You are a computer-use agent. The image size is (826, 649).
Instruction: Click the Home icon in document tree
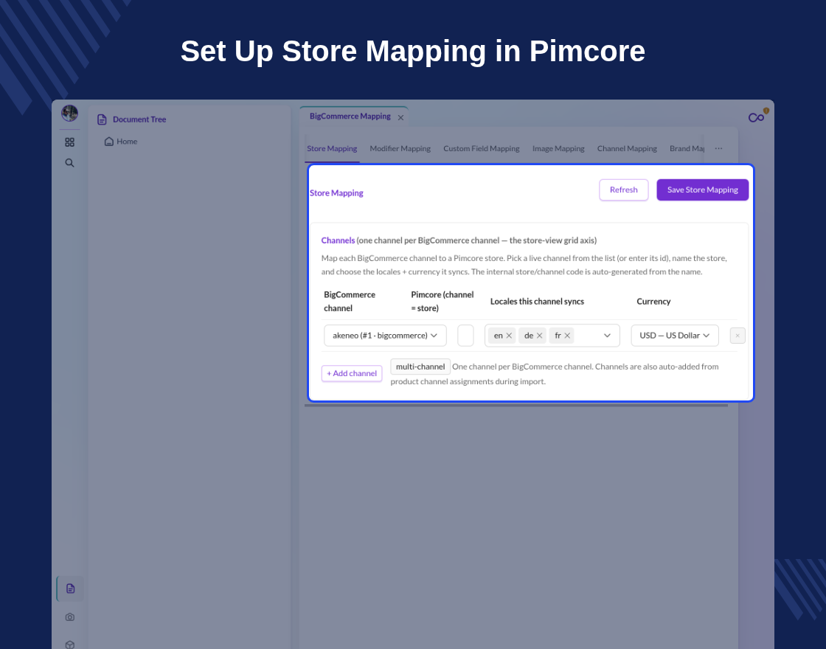pyautogui.click(x=109, y=141)
